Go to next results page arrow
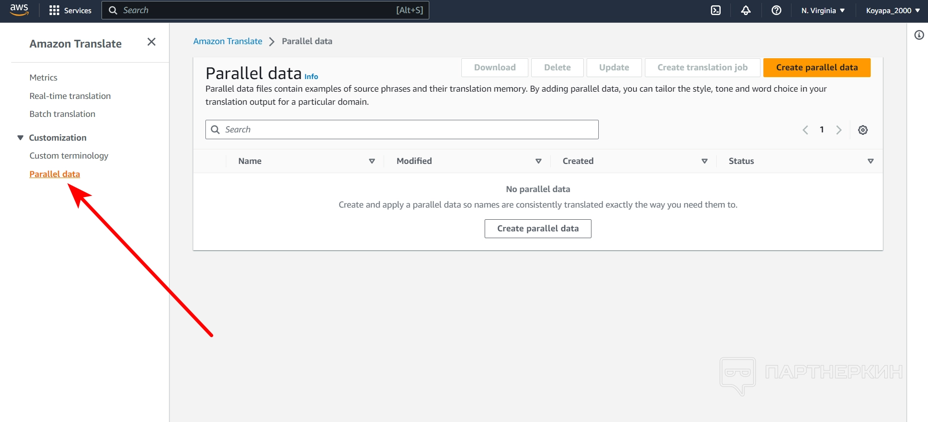The height and width of the screenshot is (422, 928). (x=839, y=130)
